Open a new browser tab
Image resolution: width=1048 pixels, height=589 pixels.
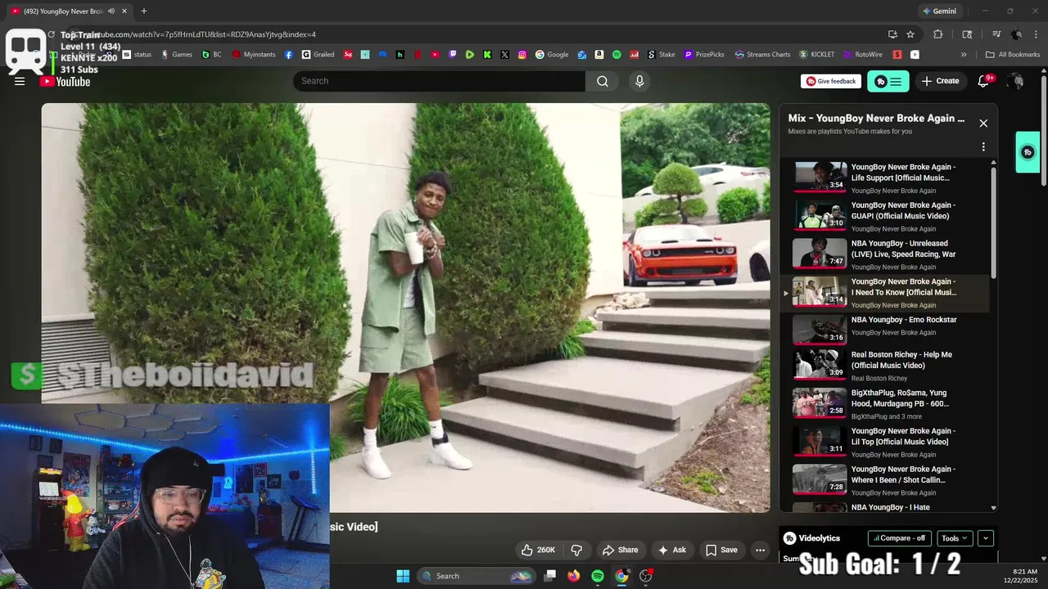[x=144, y=11]
